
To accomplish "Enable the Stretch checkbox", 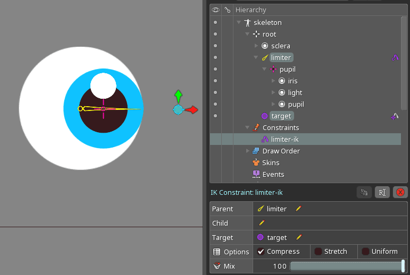I will click(x=318, y=252).
